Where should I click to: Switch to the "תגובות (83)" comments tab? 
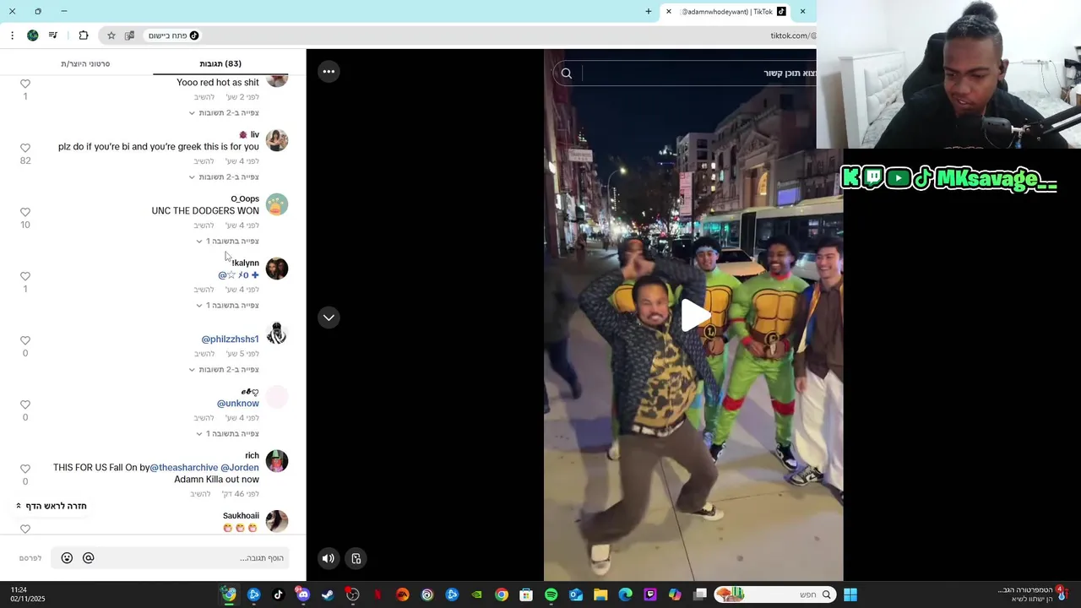(220, 64)
